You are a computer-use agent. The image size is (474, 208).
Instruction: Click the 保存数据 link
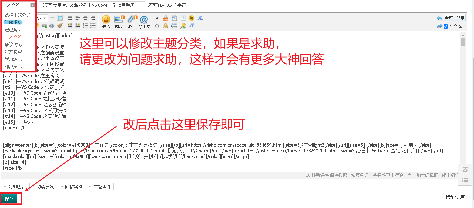pyautogui.click(x=338, y=175)
